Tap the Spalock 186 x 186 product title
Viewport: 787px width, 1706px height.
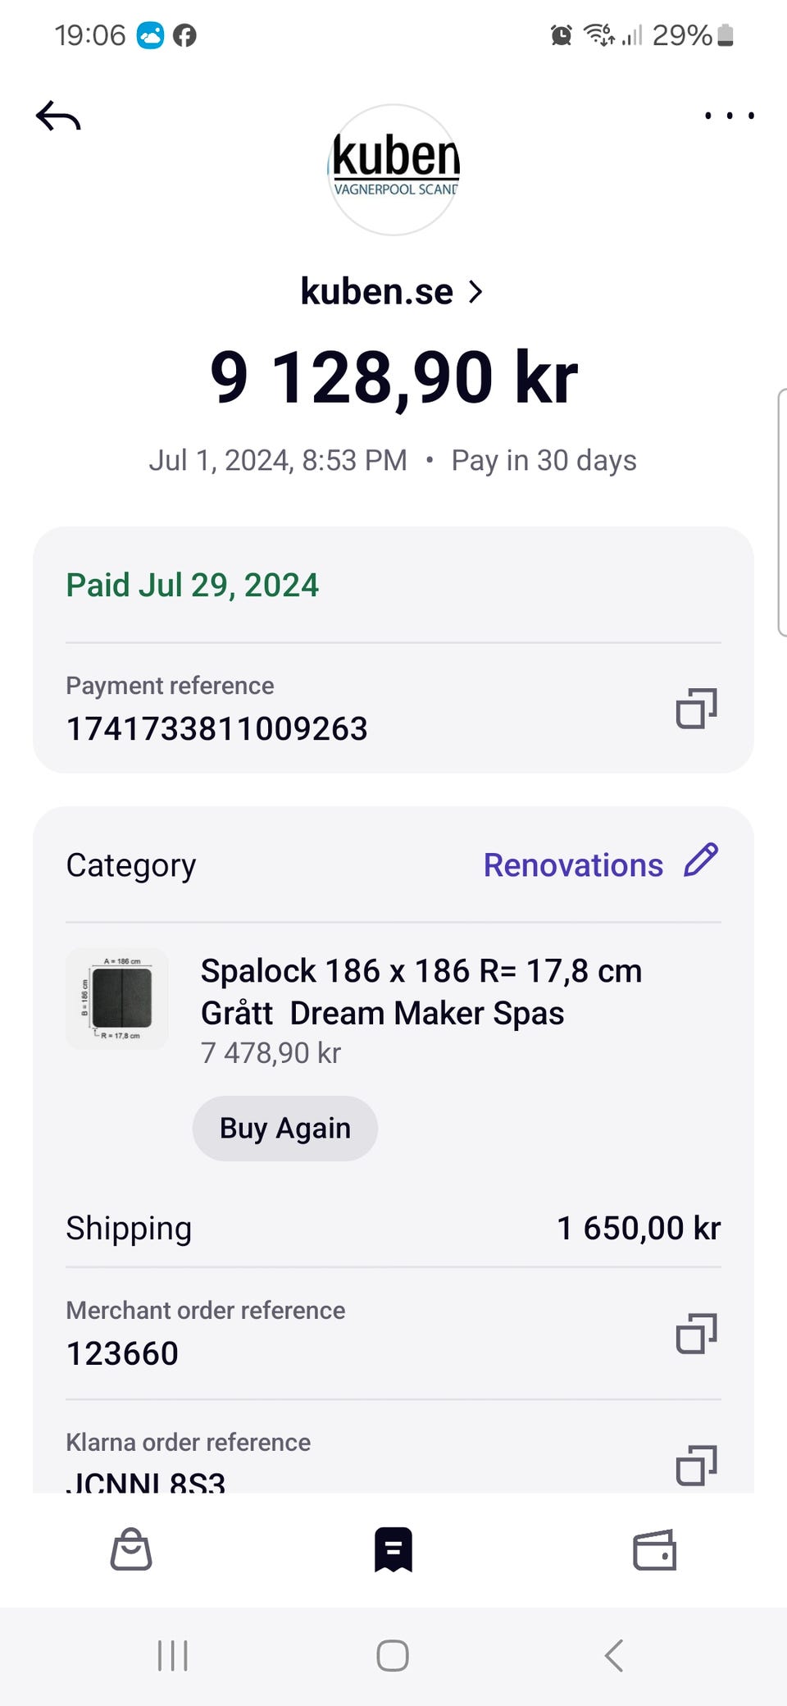(421, 992)
